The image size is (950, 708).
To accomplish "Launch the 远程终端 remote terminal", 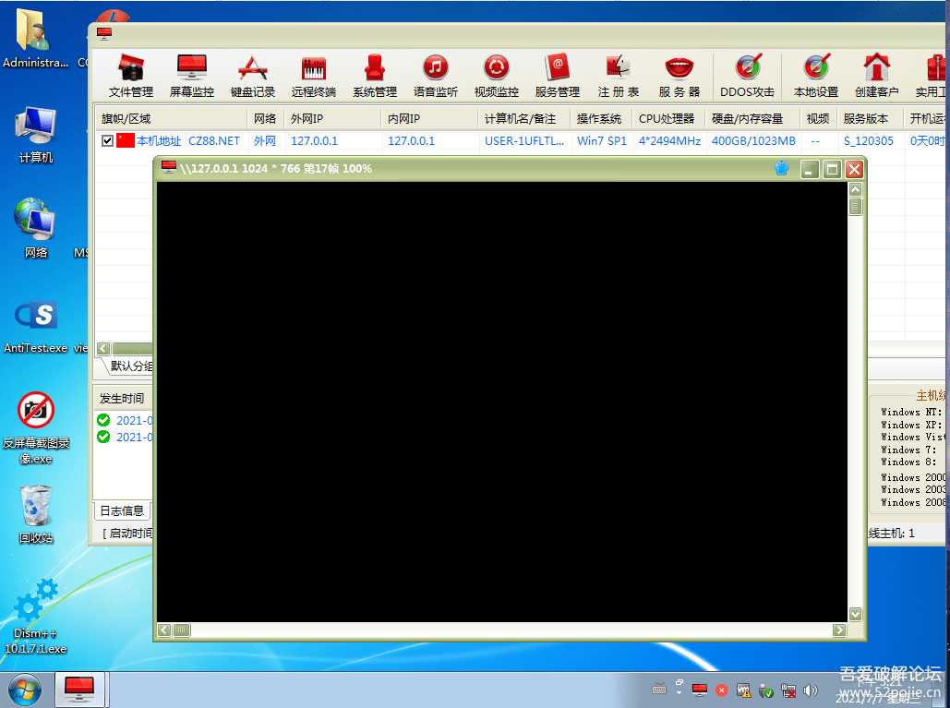I will pos(313,74).
